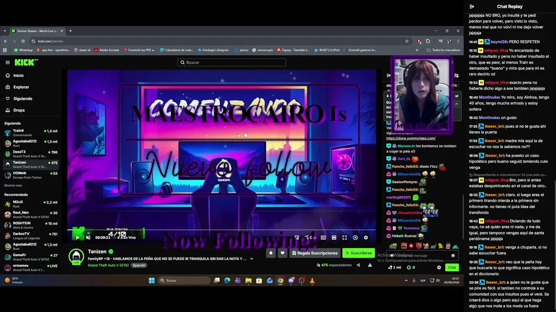
Task: Open the Chrome three-dot menu
Action: pyautogui.click(x=458, y=41)
